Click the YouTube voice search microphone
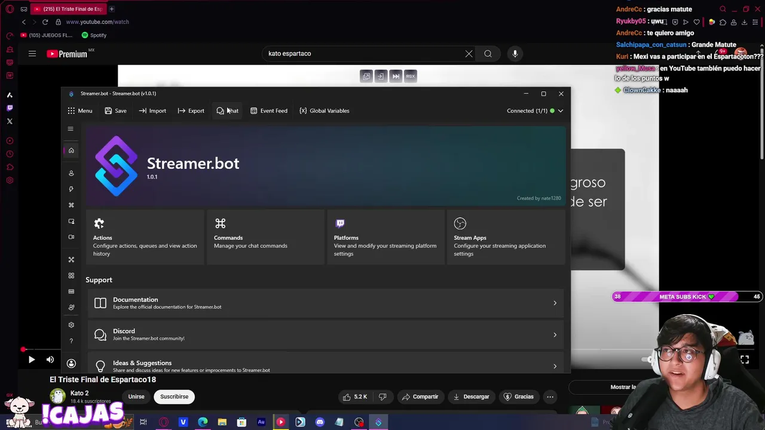The image size is (765, 430). click(515, 54)
